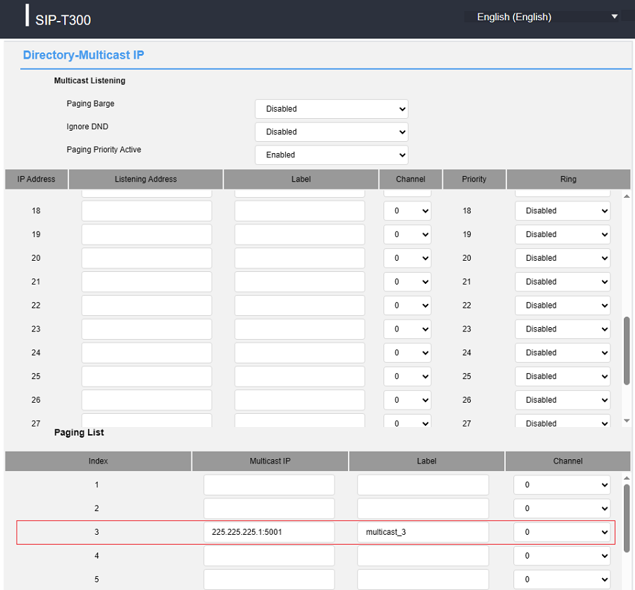635x590 pixels.
Task: Click Label field for listening row 18
Action: tap(299, 211)
